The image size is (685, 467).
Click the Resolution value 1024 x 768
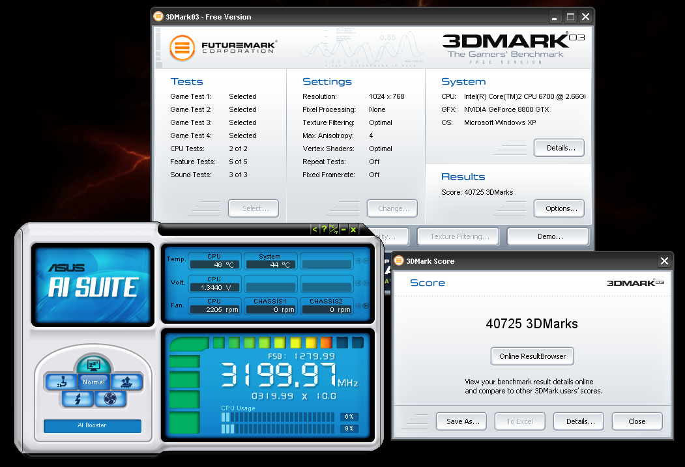(x=386, y=96)
